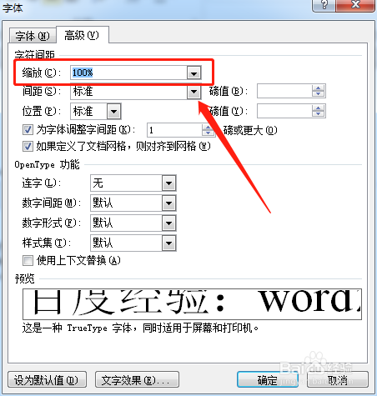Cancel with the 取消 button
The image size is (377, 396).
tap(338, 379)
